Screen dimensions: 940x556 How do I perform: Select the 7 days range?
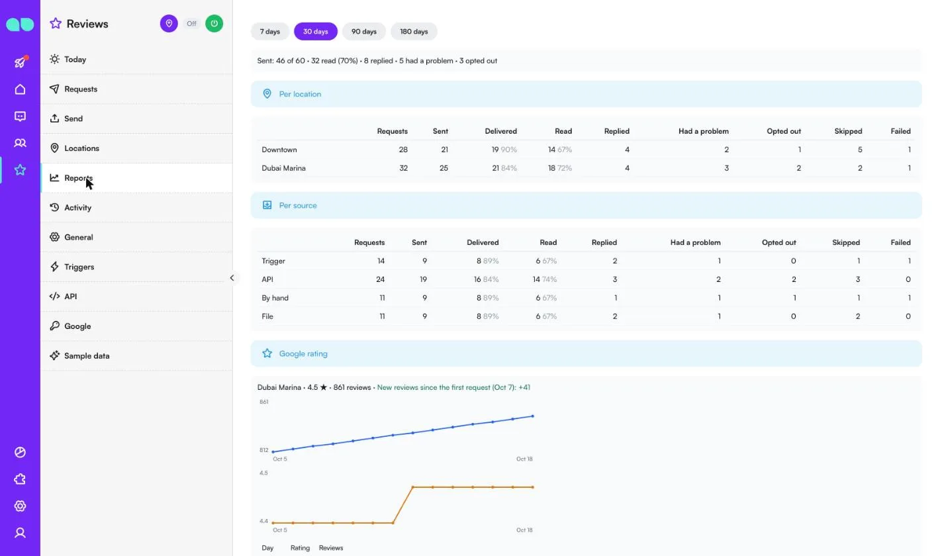tap(270, 31)
